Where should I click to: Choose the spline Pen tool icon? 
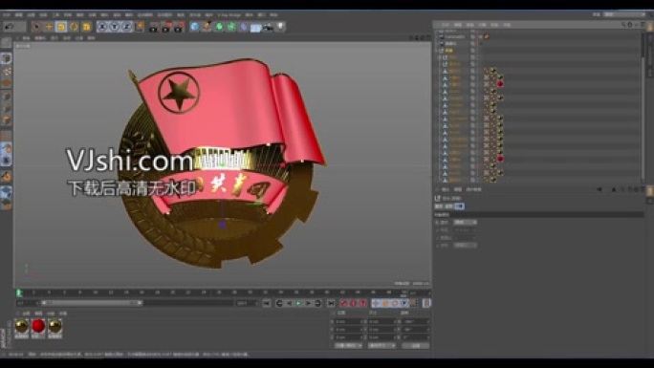tap(207, 27)
